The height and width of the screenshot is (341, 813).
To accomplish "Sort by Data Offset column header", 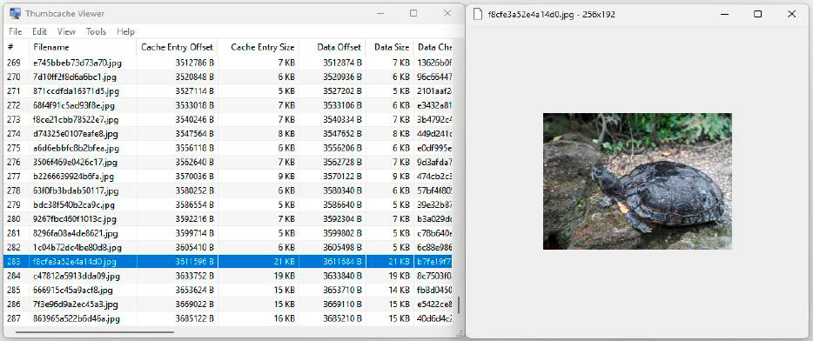I will (x=332, y=47).
